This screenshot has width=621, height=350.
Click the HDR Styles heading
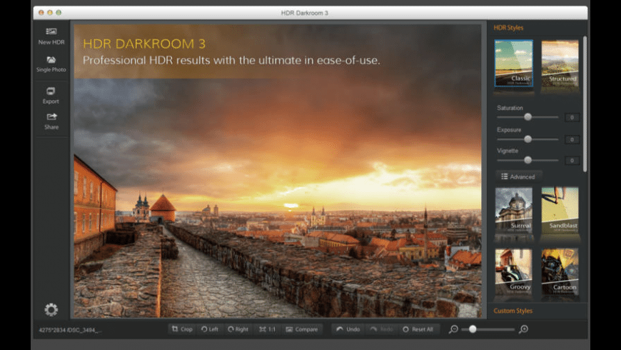click(508, 28)
